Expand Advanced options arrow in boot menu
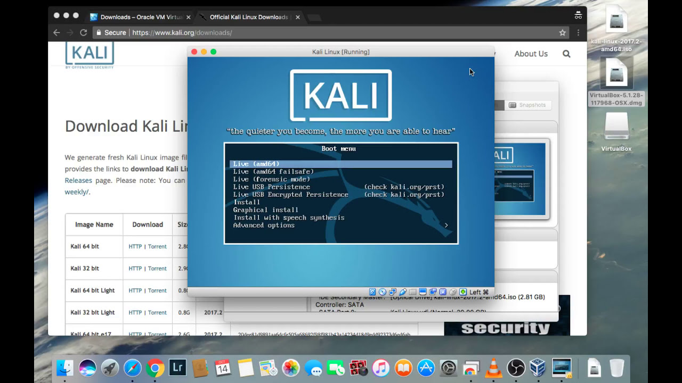 click(x=446, y=226)
